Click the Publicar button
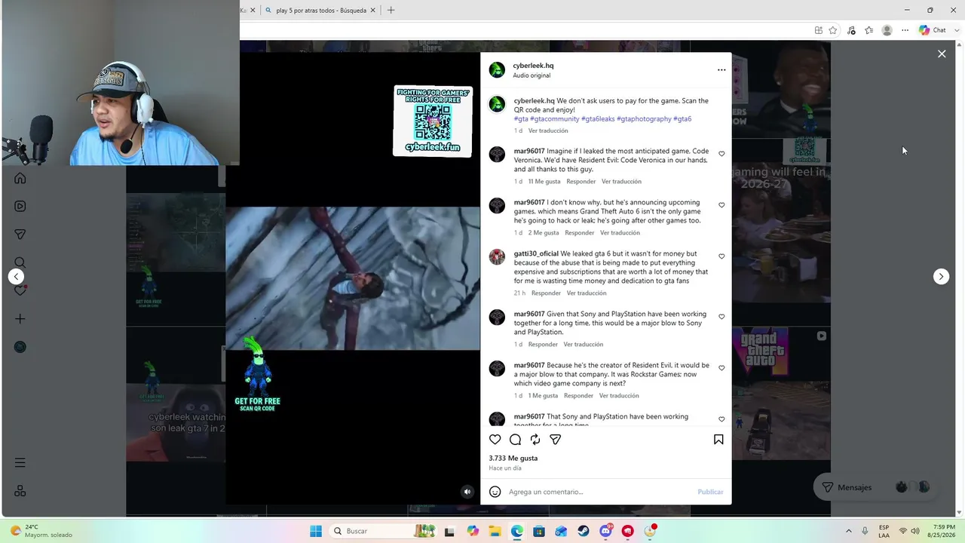965x543 pixels. (710, 492)
